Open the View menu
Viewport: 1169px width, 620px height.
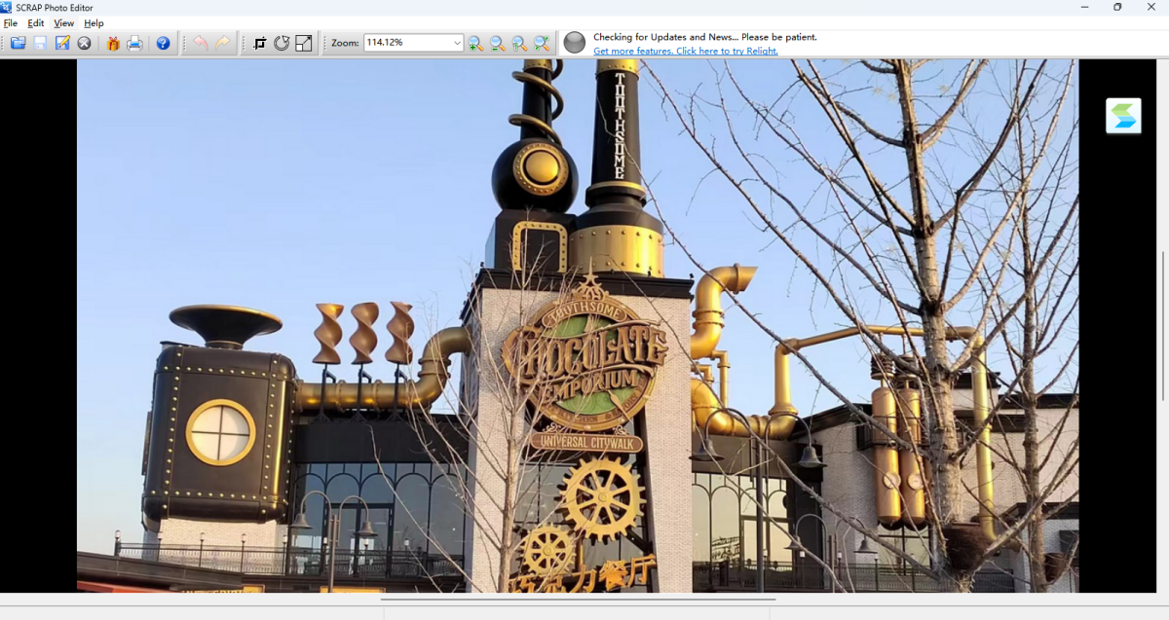(64, 23)
